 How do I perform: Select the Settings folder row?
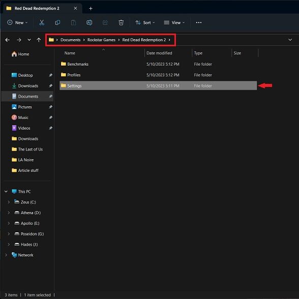pos(158,85)
